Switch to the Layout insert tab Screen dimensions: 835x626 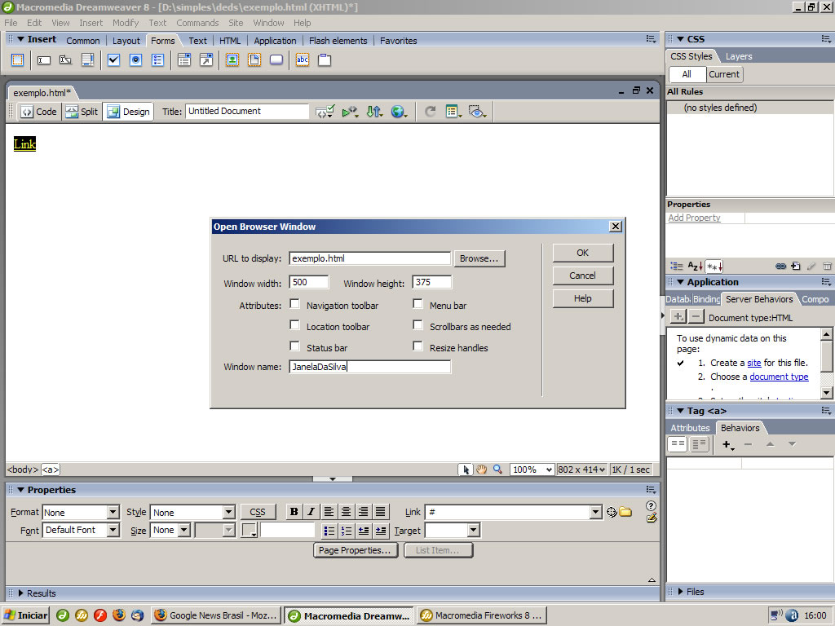click(126, 41)
